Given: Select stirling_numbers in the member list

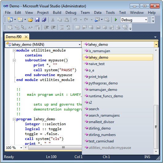Looking at the screenshot, I should [x=118, y=135].
